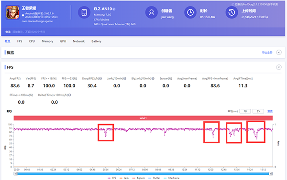Screen dimensions: 287x180
Task: Toggle Jank series in chart legend
Action: 124,178
